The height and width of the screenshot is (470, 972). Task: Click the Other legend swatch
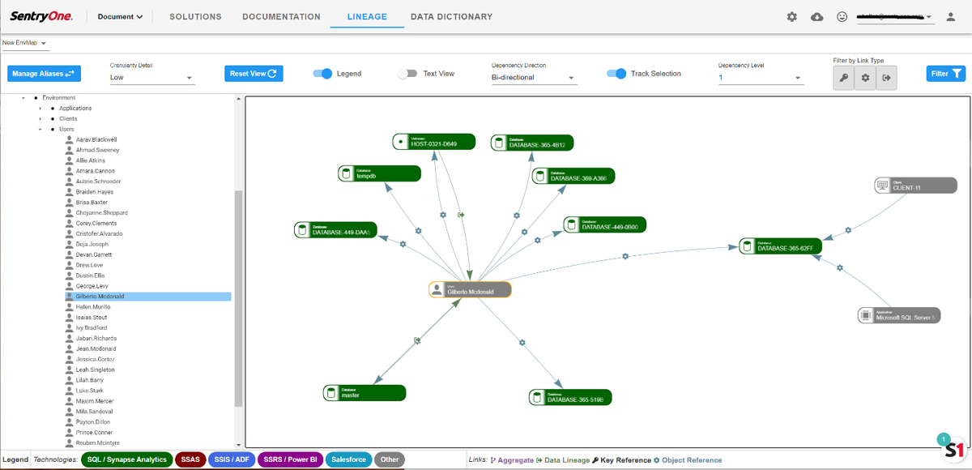point(390,460)
